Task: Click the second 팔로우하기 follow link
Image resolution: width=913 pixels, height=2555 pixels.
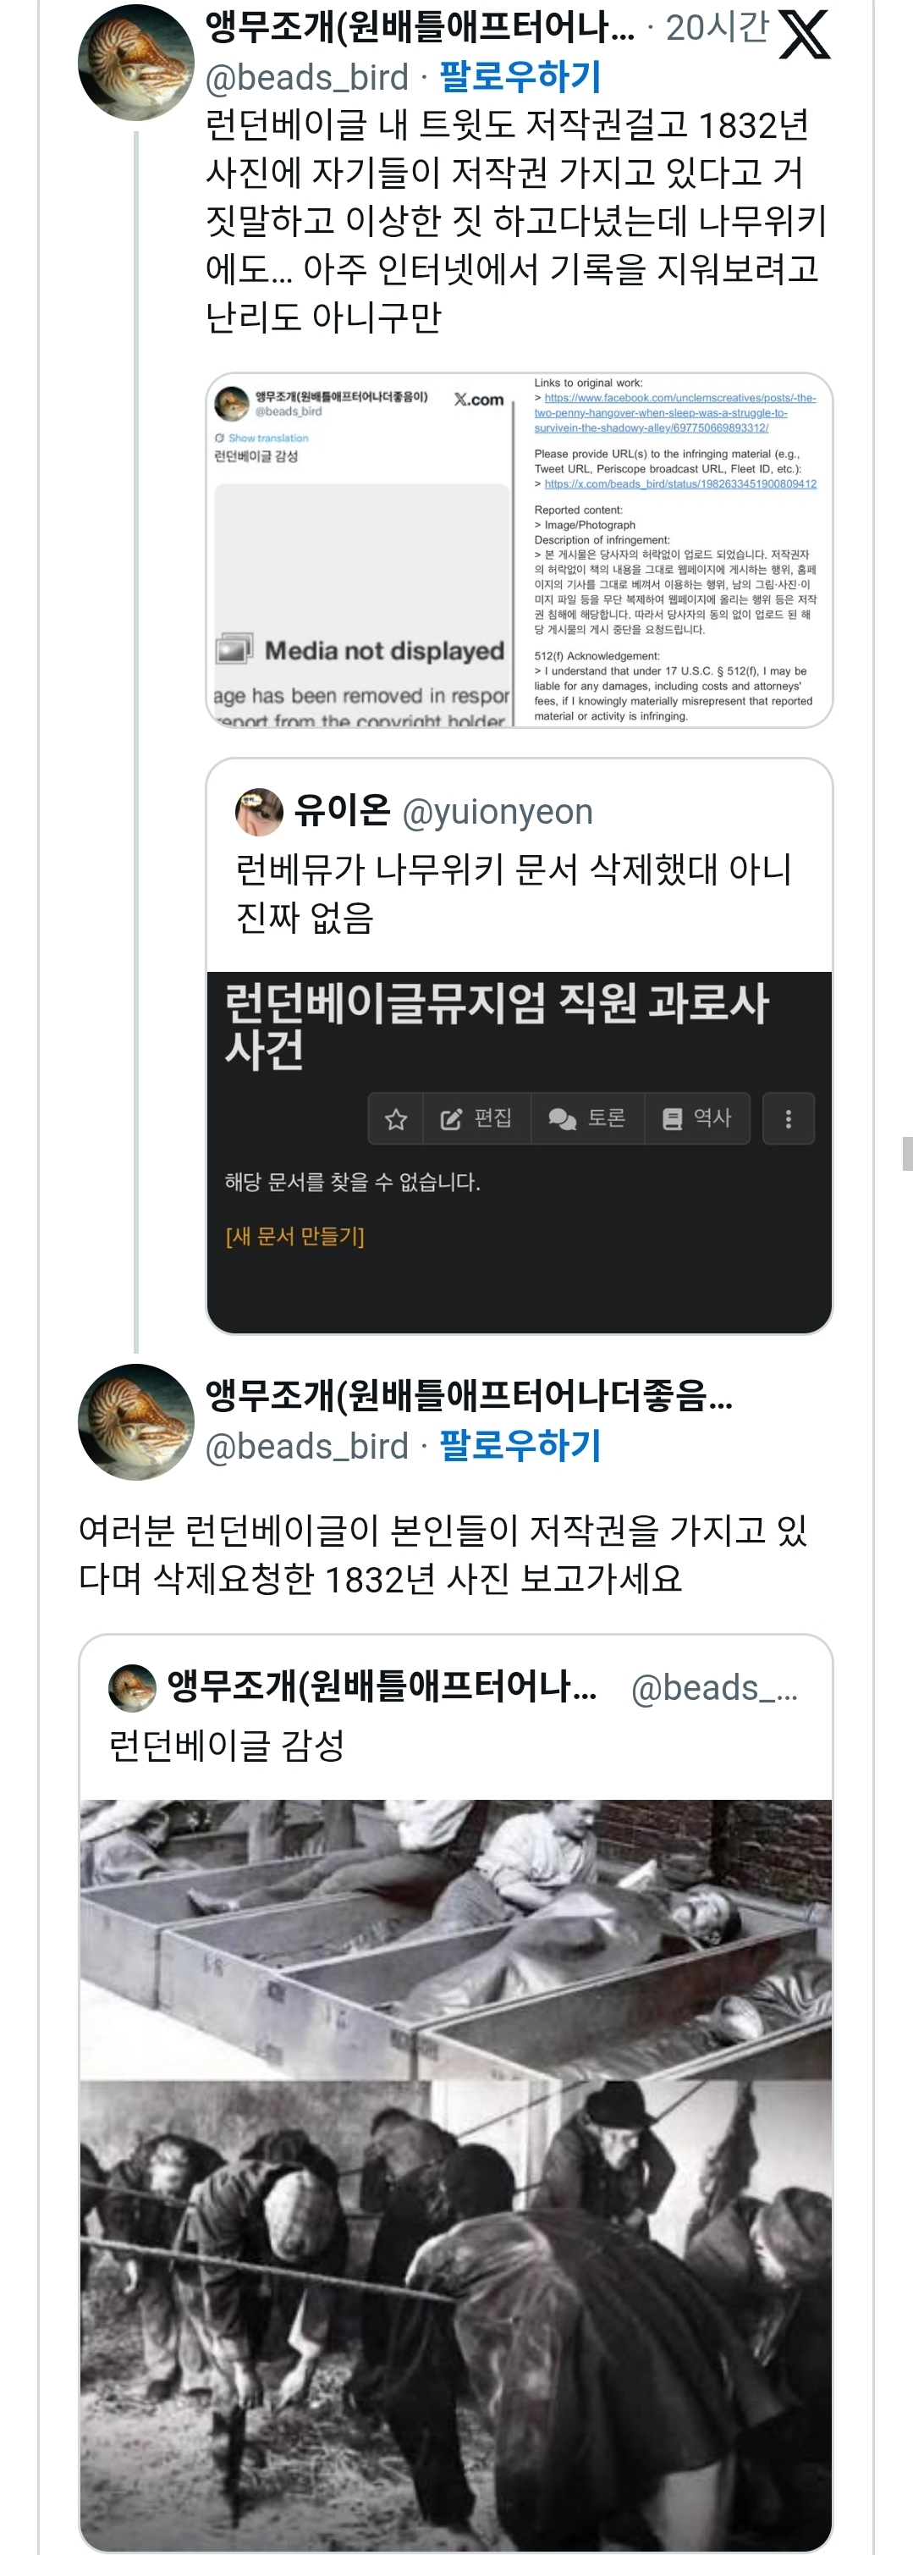Action: [x=520, y=1445]
